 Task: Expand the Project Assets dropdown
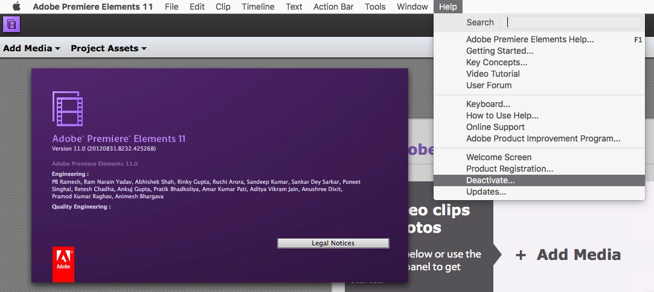tap(109, 48)
